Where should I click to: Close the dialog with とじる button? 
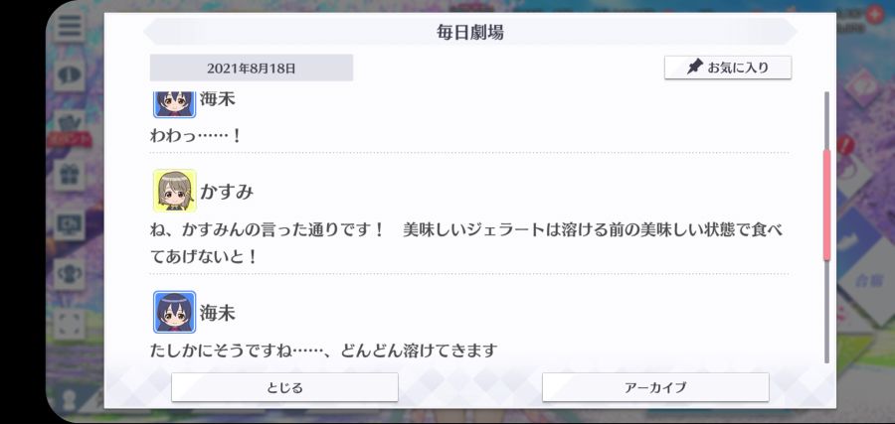pos(284,387)
